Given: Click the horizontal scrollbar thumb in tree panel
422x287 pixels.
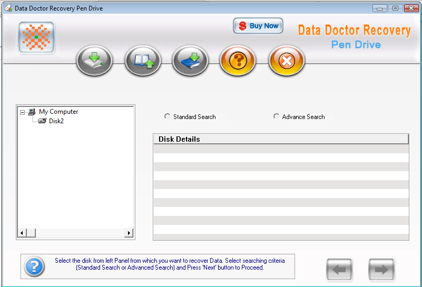Looking at the screenshot, I should [x=31, y=233].
